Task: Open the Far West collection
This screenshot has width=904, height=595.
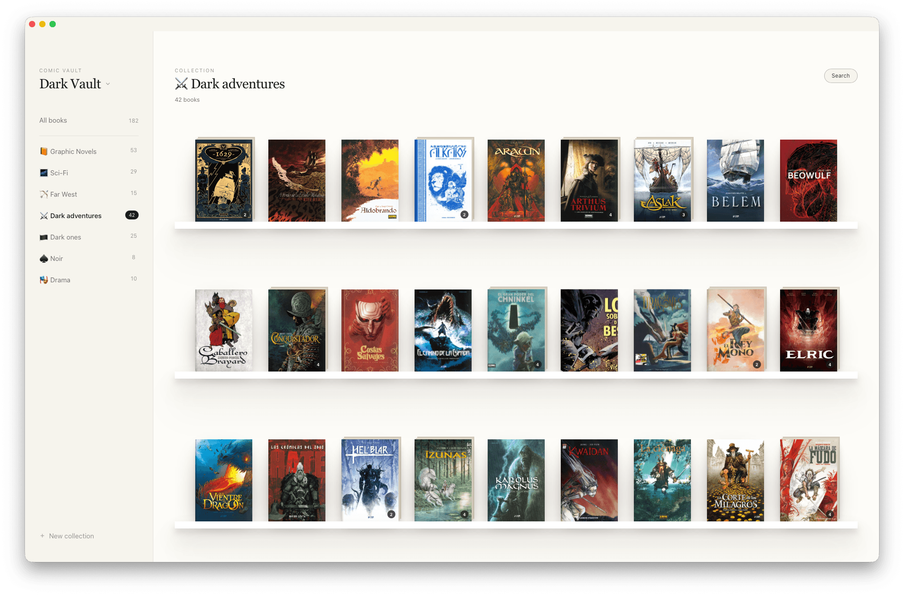Action: (89, 194)
